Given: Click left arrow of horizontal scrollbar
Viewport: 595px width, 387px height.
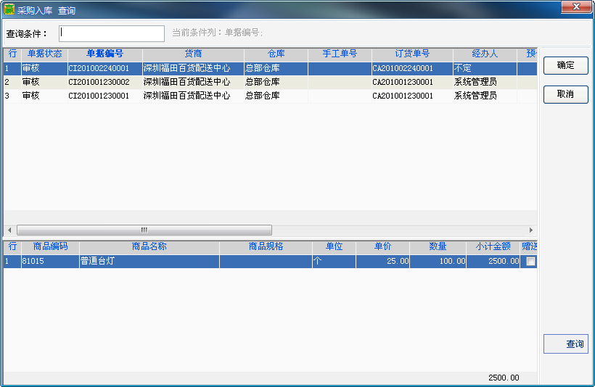Looking at the screenshot, I should 9,230.
